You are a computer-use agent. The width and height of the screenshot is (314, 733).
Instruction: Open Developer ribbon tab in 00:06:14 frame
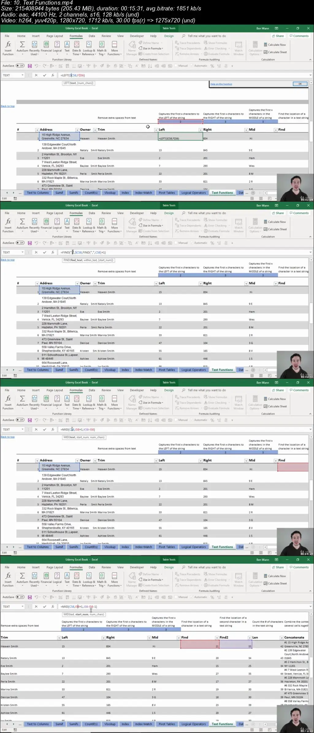(x=137, y=213)
